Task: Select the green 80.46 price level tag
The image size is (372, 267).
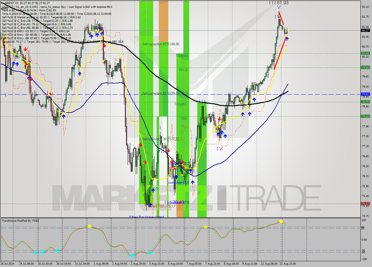Action: pos(365,53)
